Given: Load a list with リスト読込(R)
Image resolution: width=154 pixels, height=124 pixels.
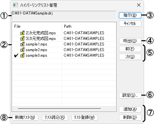Looking at the screenshot, I should [55, 117].
